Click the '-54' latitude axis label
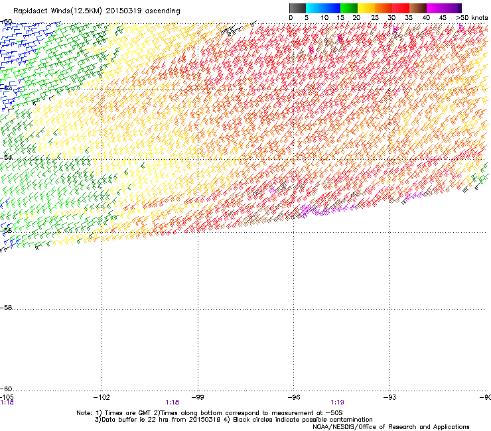The image size is (491, 431). (x=6, y=157)
